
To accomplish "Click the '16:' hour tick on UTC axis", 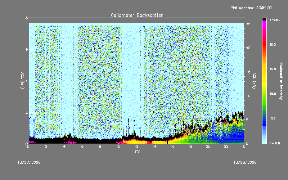I will (x=173, y=147).
